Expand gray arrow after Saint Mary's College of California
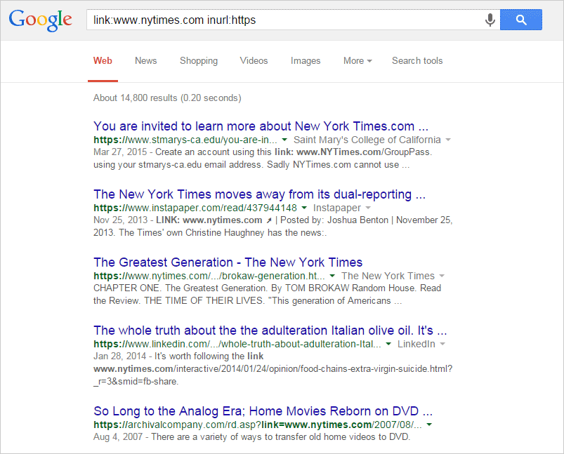 click(448, 140)
